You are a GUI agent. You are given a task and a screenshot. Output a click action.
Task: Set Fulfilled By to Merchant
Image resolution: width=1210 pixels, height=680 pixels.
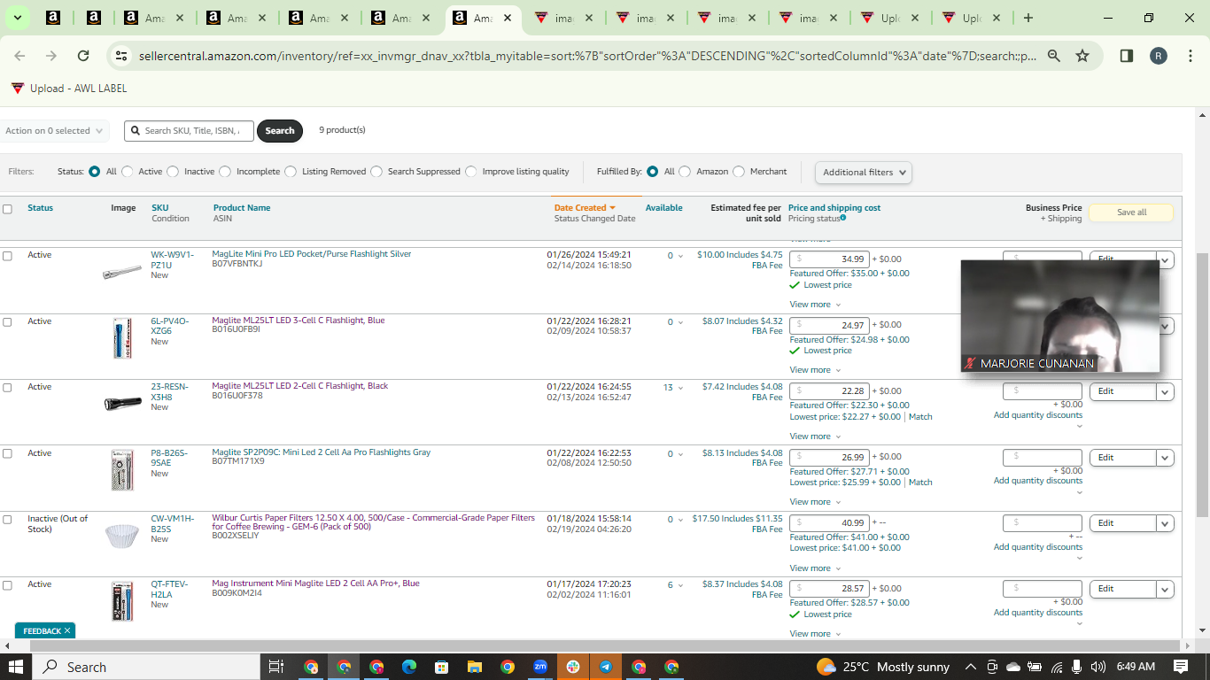point(739,172)
